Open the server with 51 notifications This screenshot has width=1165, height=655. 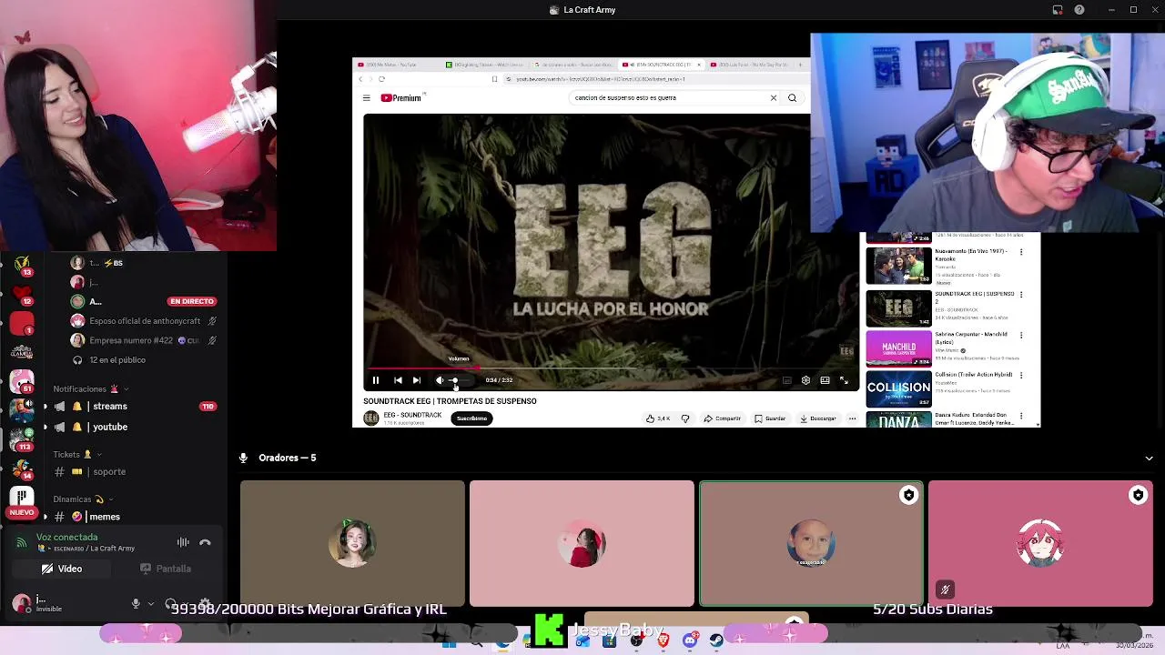point(22,381)
